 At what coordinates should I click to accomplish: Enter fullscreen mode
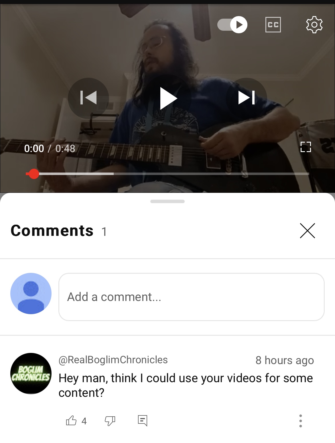306,147
